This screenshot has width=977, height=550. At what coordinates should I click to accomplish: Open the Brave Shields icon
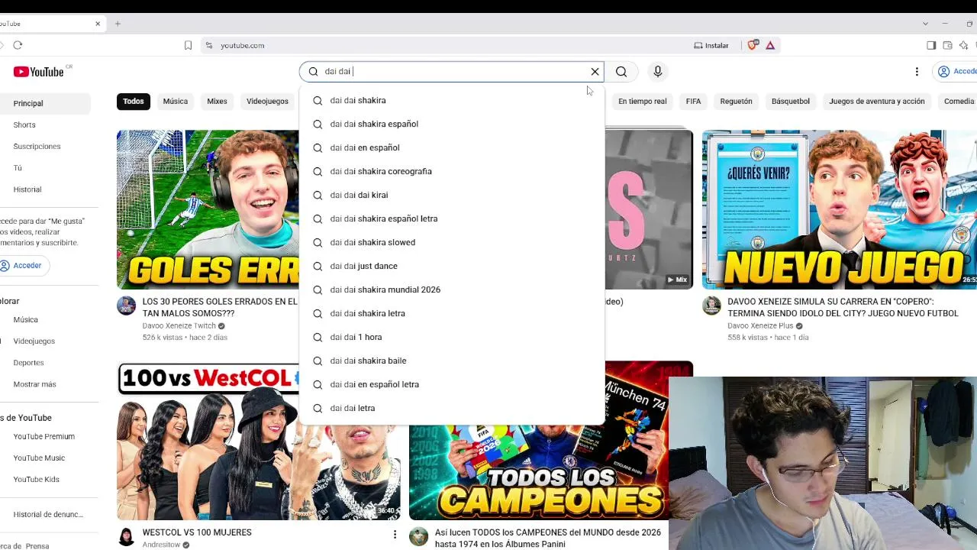(x=753, y=45)
